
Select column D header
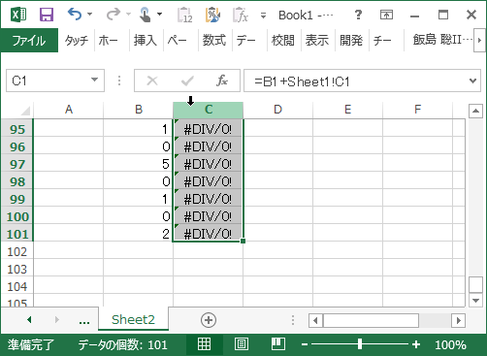pyautogui.click(x=278, y=110)
